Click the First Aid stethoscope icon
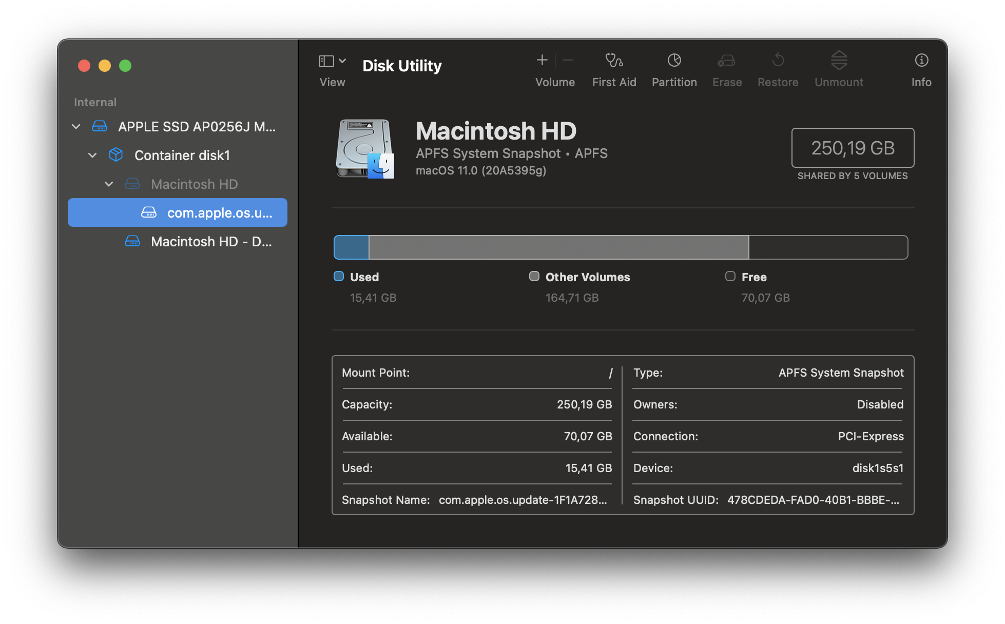 [614, 61]
